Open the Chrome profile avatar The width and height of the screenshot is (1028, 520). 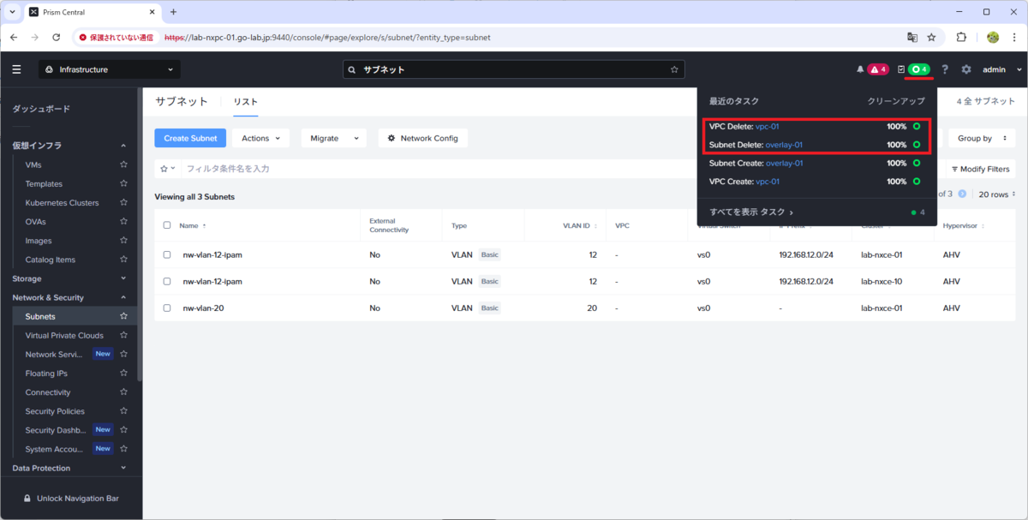993,38
